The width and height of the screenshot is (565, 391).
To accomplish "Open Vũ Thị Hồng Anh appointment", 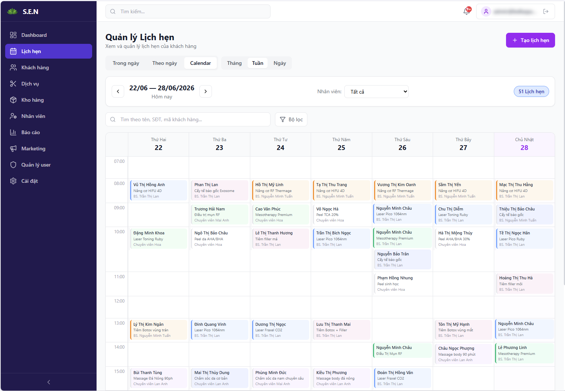I will click(x=159, y=190).
